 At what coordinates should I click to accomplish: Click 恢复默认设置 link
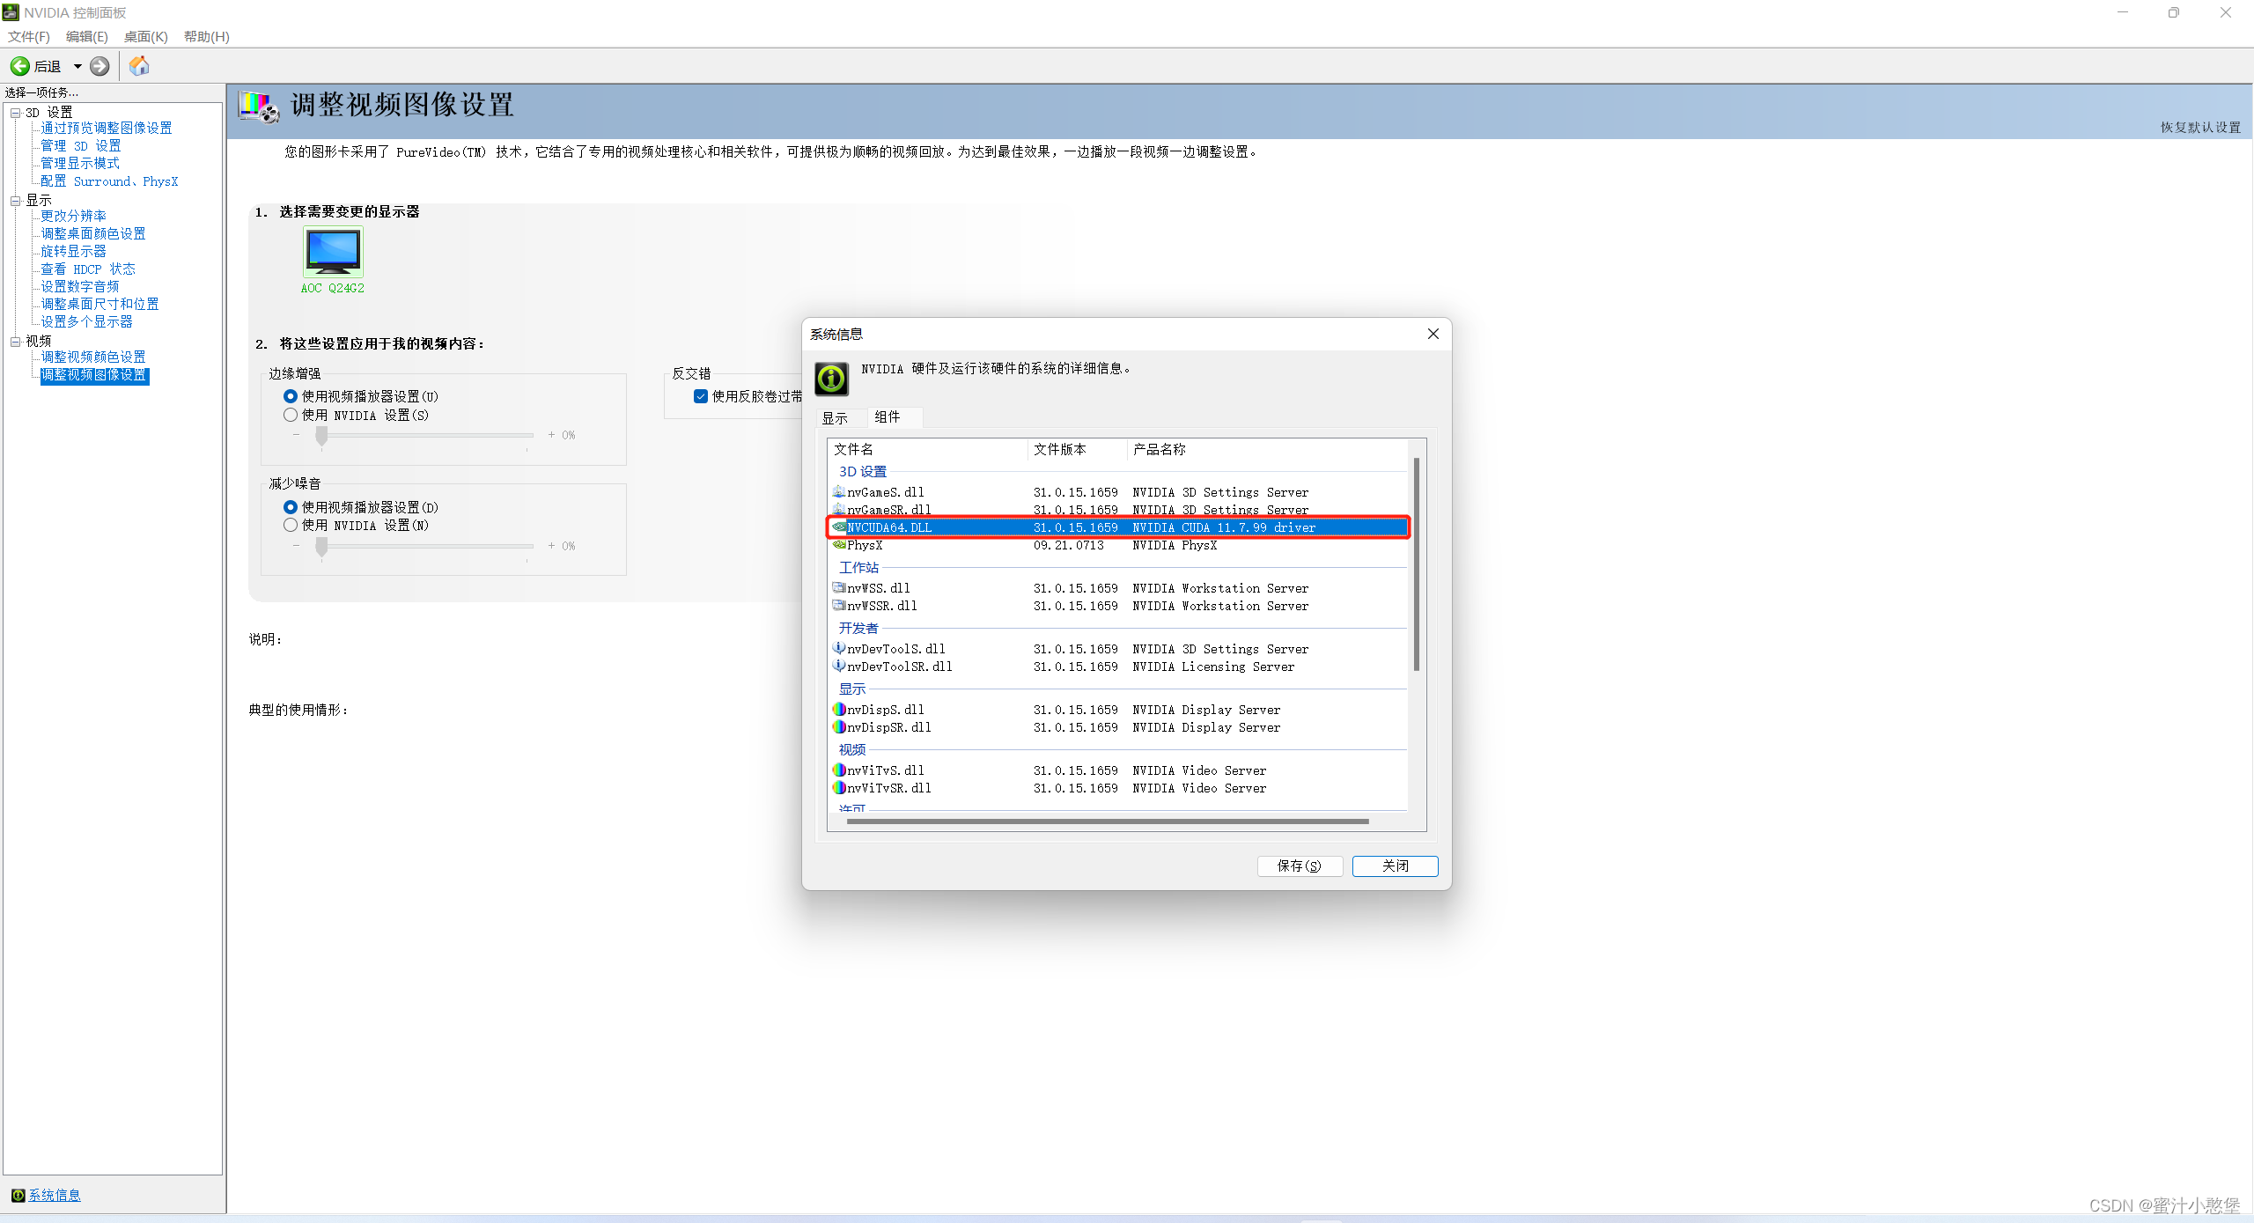tap(2200, 128)
